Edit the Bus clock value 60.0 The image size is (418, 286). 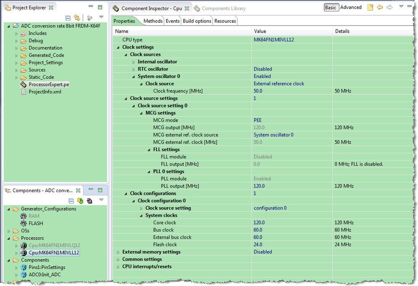258,230
